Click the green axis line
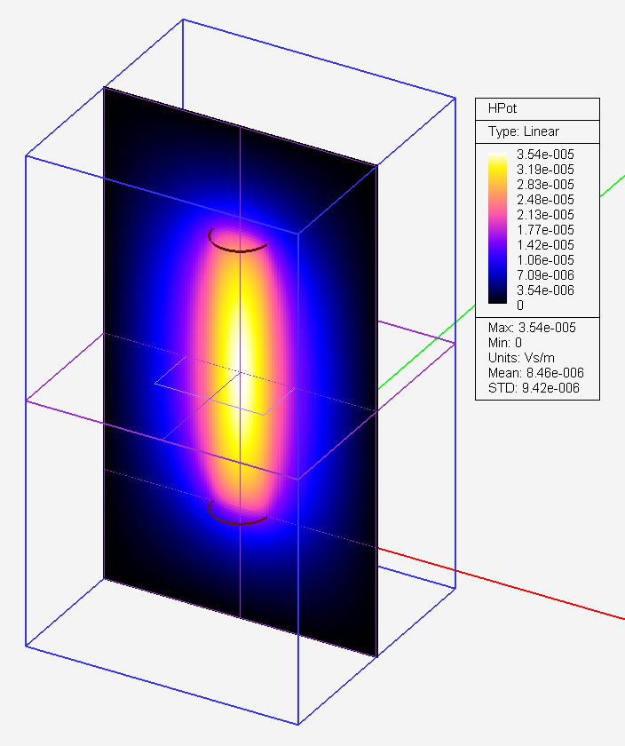 427,347
